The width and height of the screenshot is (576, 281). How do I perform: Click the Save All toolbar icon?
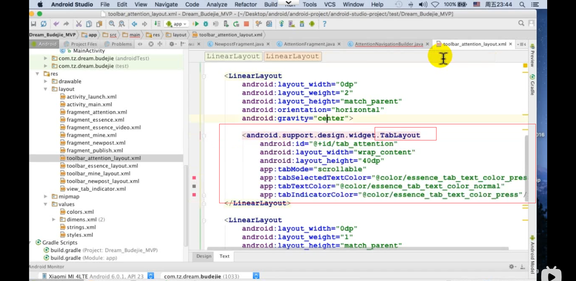33,24
